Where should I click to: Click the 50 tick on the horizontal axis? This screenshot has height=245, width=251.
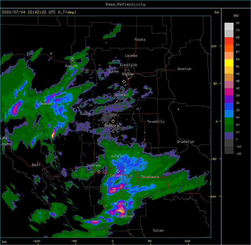(x=150, y=241)
